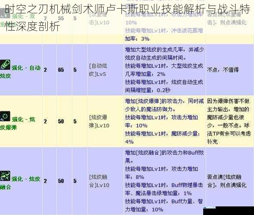Click value 65 in the 自动炫纹 row

pos(61,70)
